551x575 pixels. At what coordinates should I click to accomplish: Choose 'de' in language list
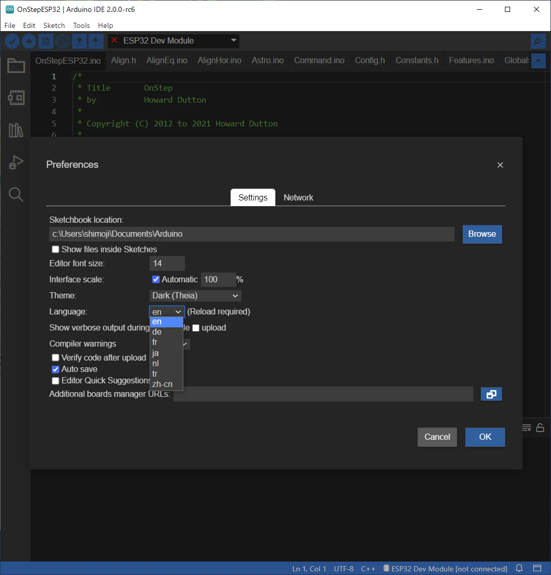coord(166,332)
